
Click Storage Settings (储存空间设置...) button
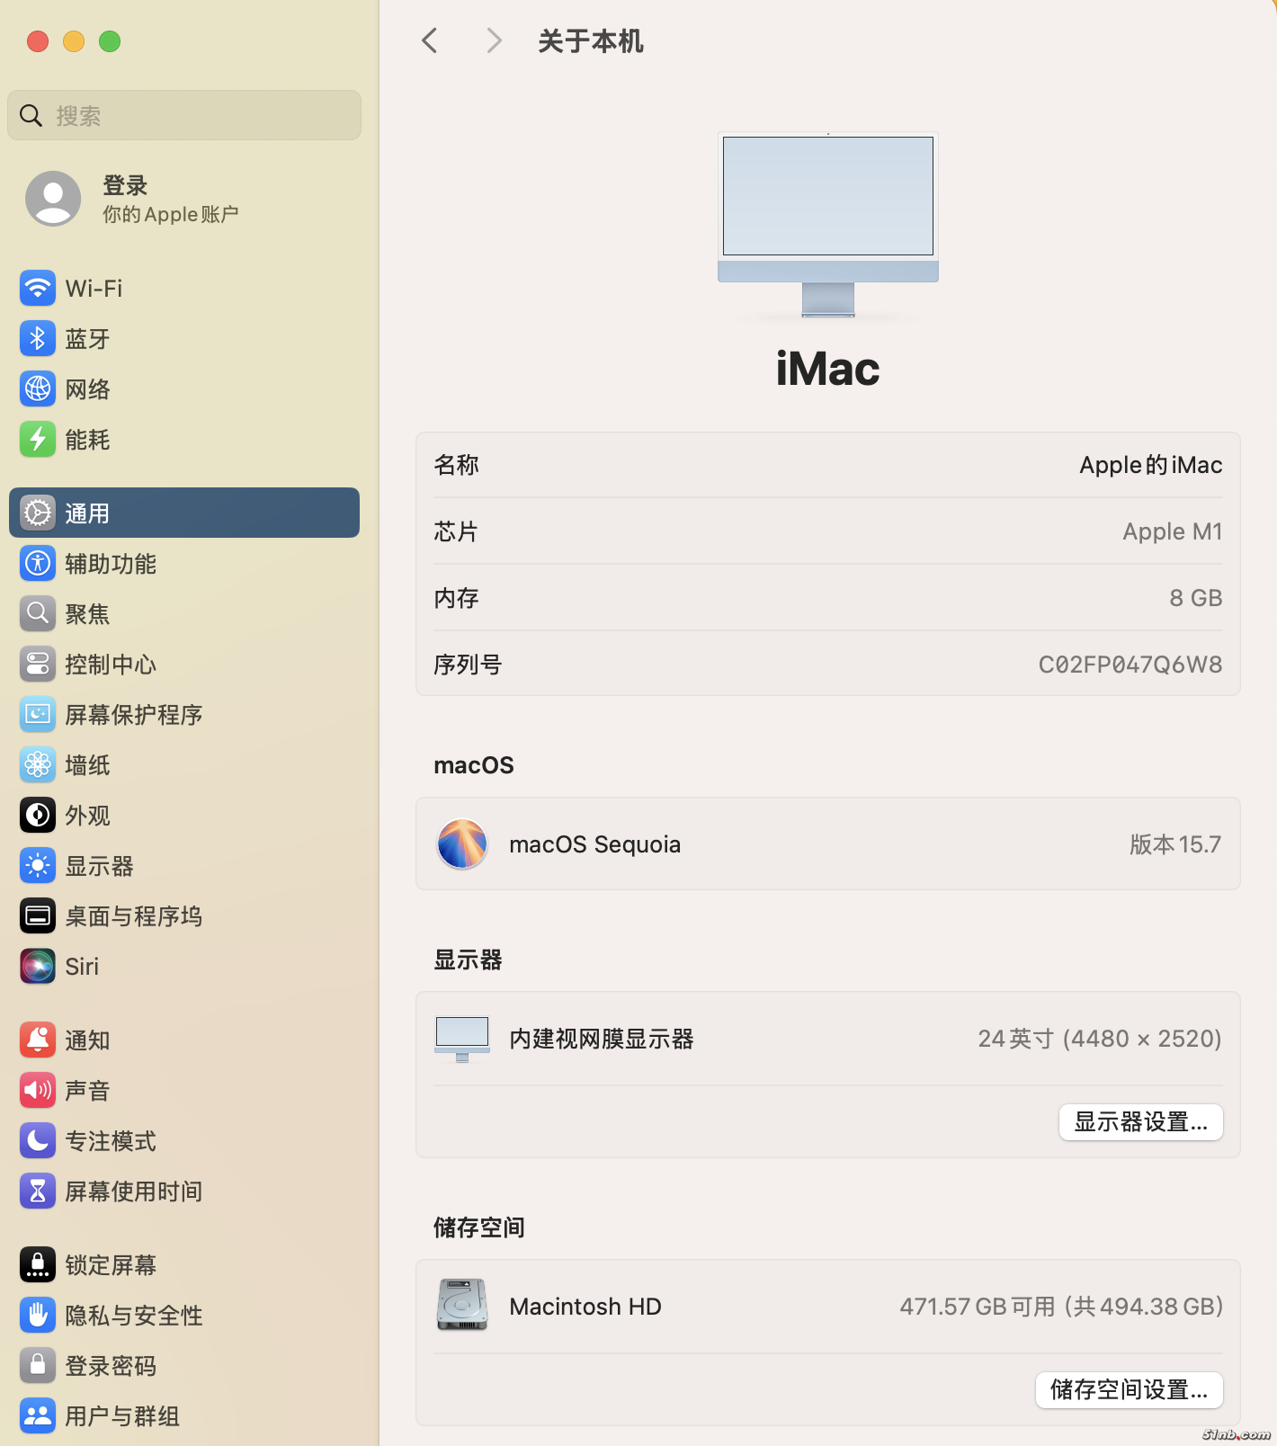point(1129,1390)
